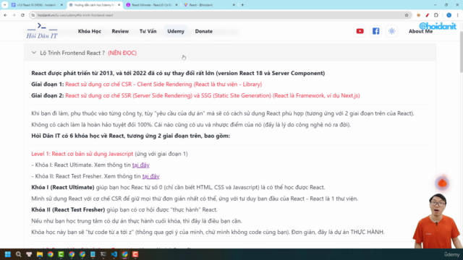The image size is (463, 260).
Task: Go to the About Me page
Action: click(420, 31)
